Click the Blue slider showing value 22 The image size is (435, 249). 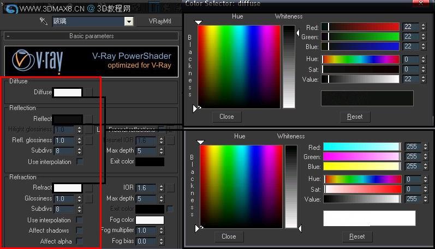[360, 46]
